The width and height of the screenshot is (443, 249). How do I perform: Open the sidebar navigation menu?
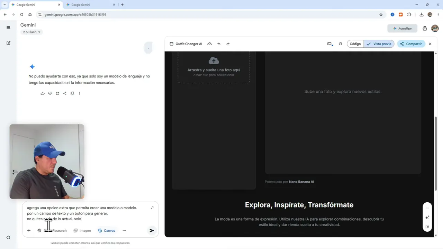(8, 27)
